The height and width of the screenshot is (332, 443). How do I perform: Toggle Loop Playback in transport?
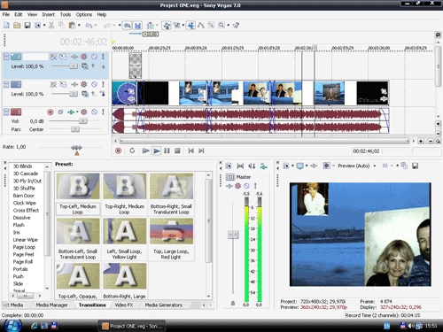132,151
